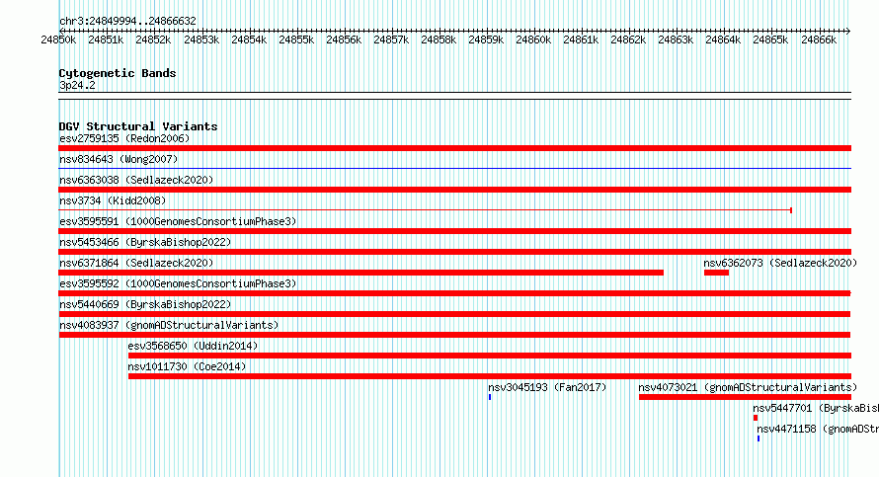Open nsv3045193 (Fan2017) label
The height and width of the screenshot is (477, 879).
tap(547, 387)
